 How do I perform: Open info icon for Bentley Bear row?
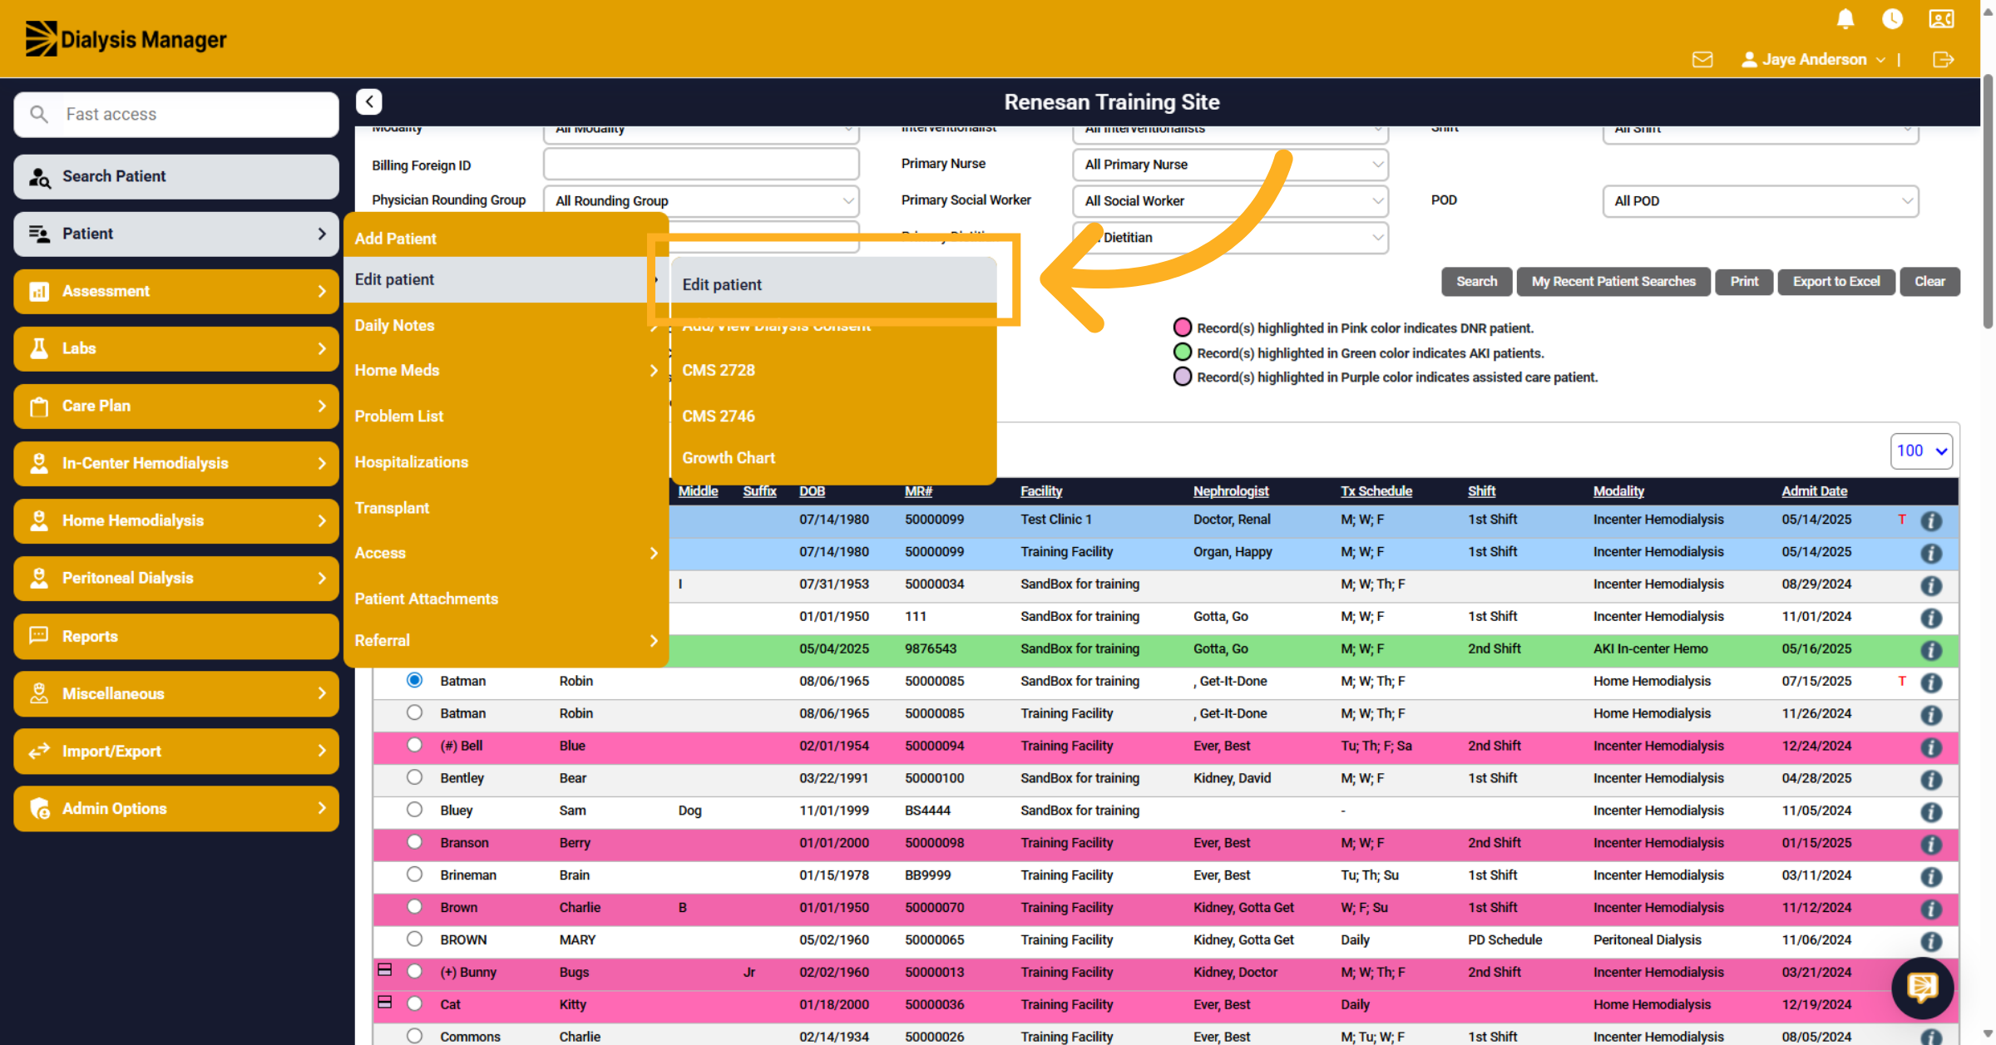click(1931, 779)
